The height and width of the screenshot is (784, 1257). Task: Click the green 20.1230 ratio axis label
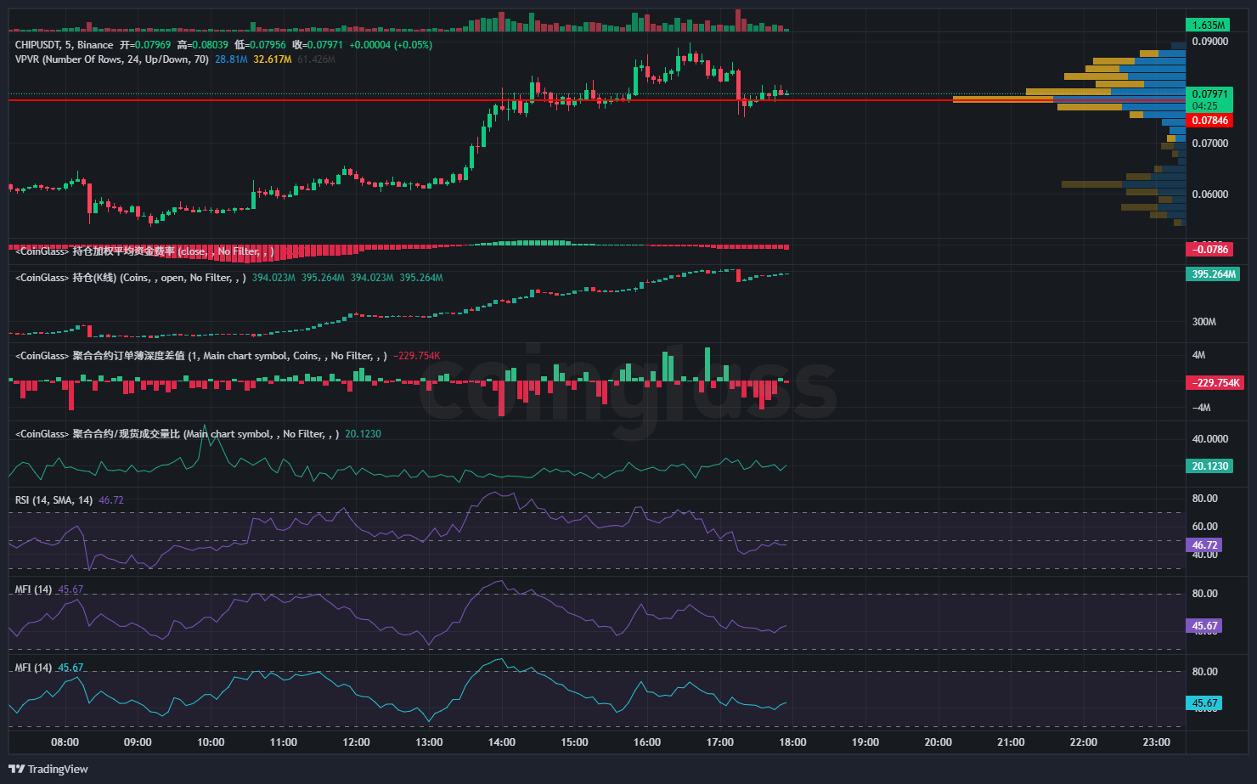pos(1209,466)
